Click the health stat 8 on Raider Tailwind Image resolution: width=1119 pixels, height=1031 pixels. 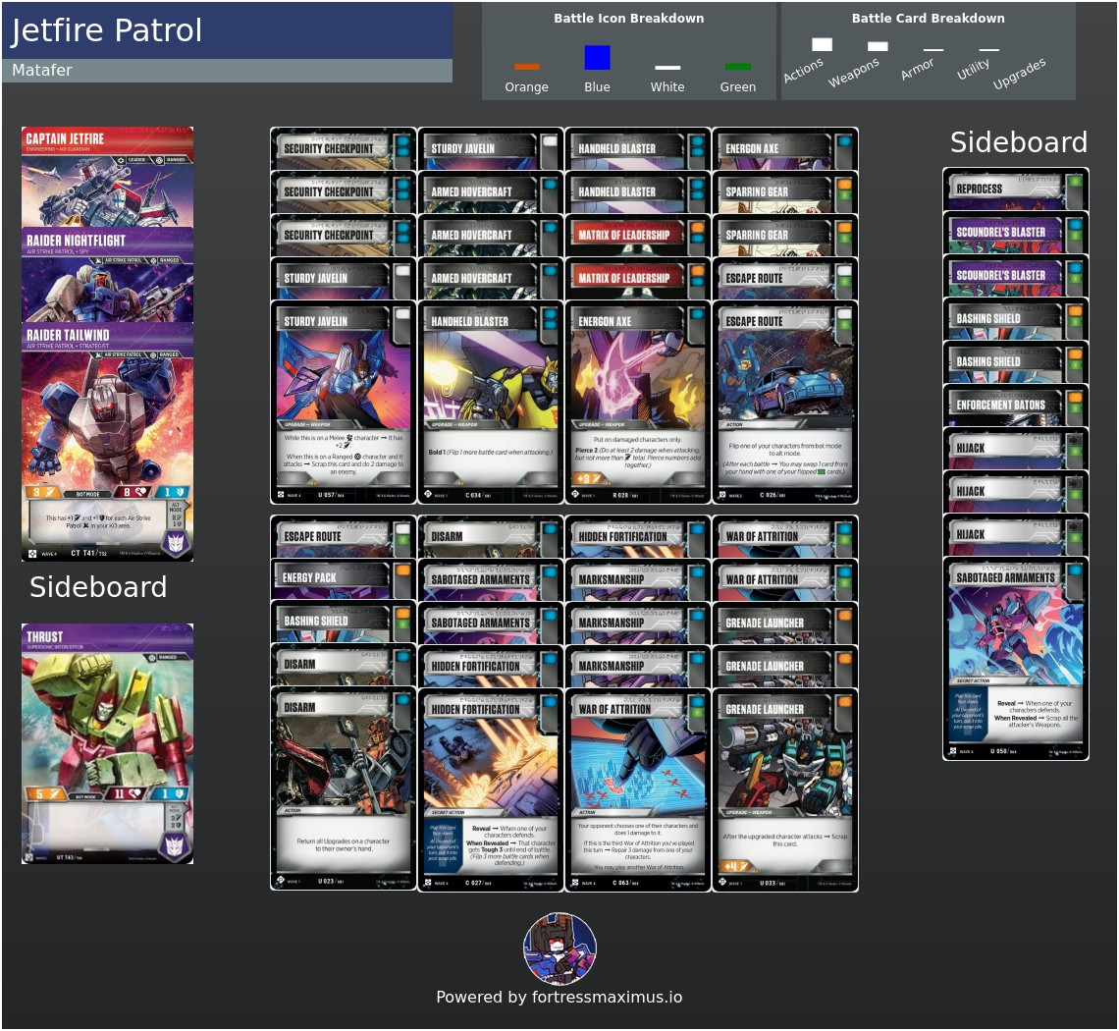pyautogui.click(x=134, y=492)
